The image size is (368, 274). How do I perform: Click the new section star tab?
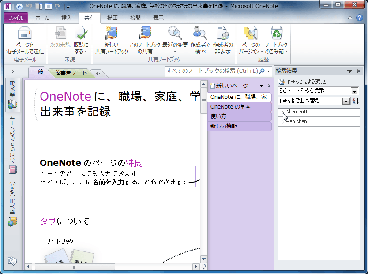coord(98,73)
